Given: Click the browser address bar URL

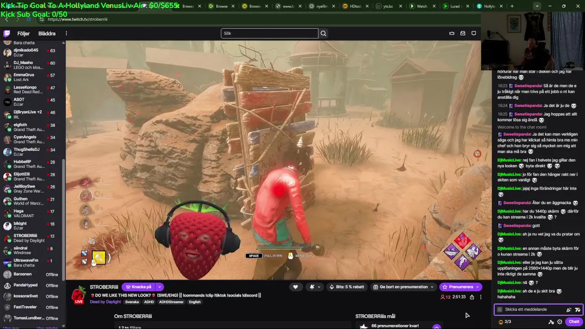Looking at the screenshot, I should (77, 20).
